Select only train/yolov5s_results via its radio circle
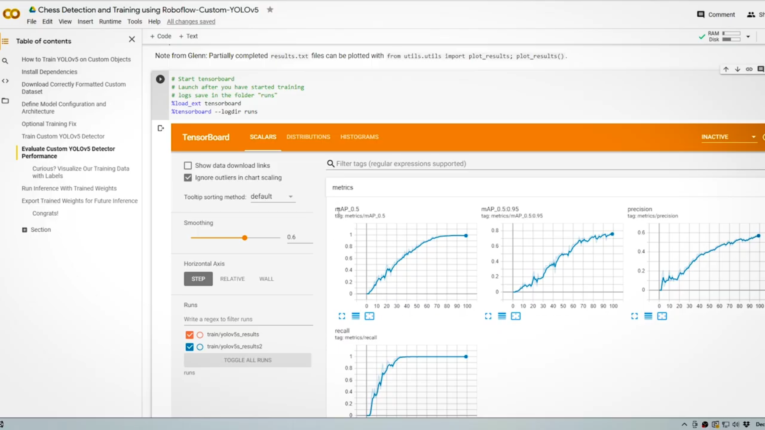The width and height of the screenshot is (765, 430). (200, 335)
